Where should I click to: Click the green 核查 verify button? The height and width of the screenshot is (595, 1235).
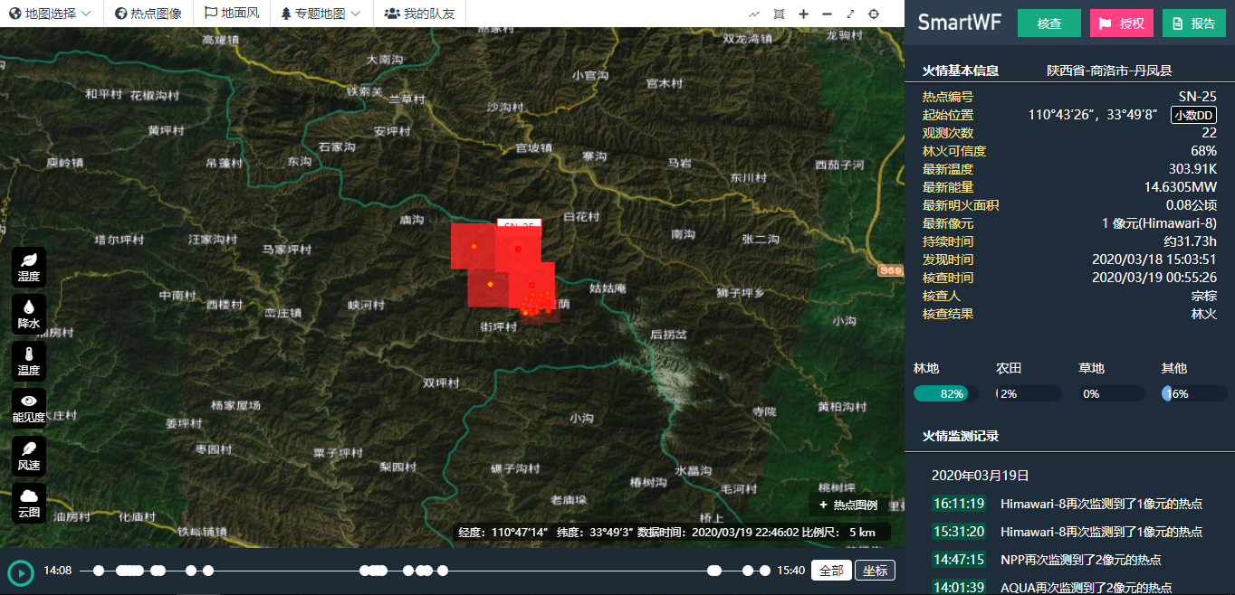click(1048, 24)
